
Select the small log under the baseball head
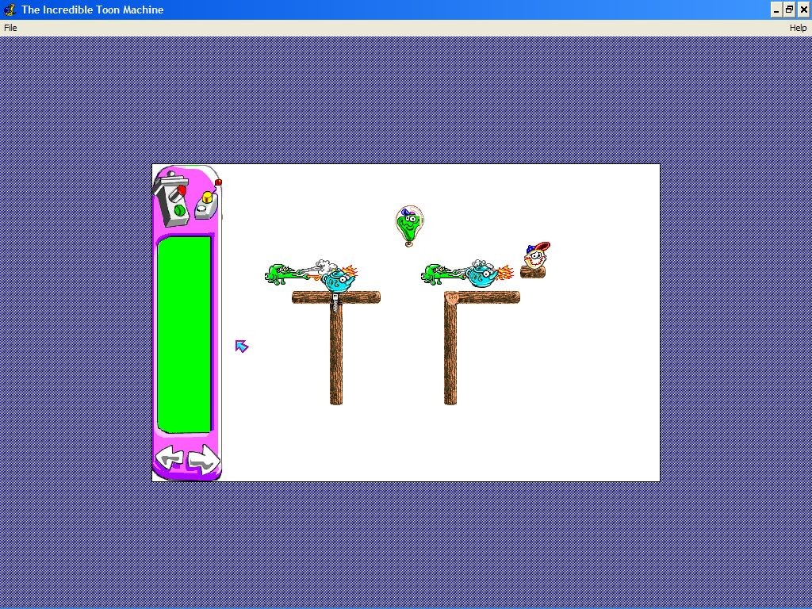tap(533, 272)
